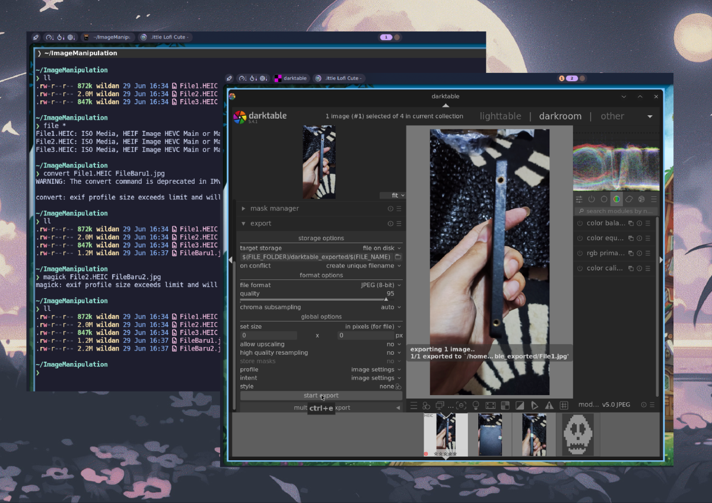Reset export module parameters icon
Image resolution: width=712 pixels, height=503 pixels.
[x=390, y=224]
